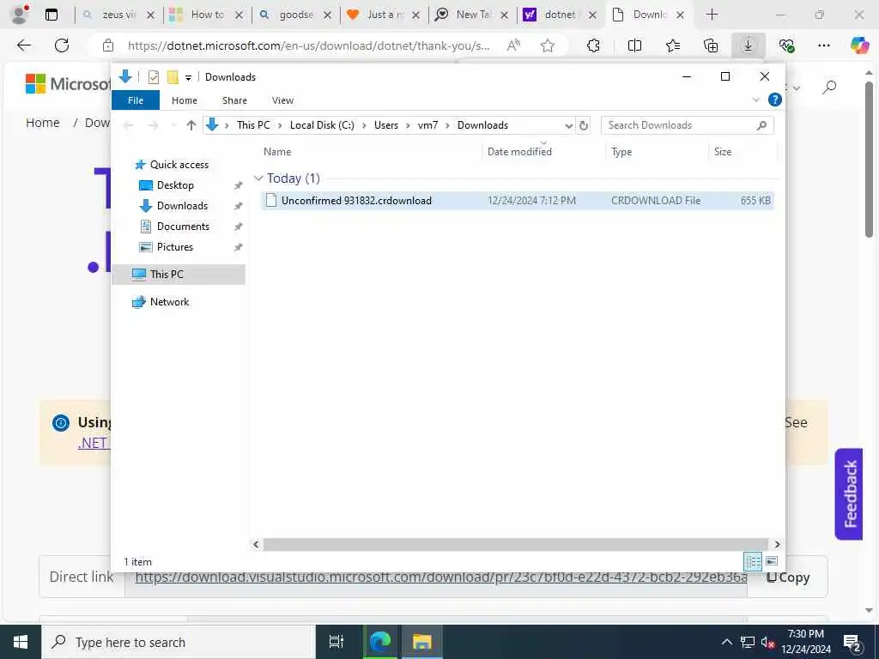This screenshot has height=659, width=879.
Task: Click Explorer New folder quick access icon
Action: point(173,77)
